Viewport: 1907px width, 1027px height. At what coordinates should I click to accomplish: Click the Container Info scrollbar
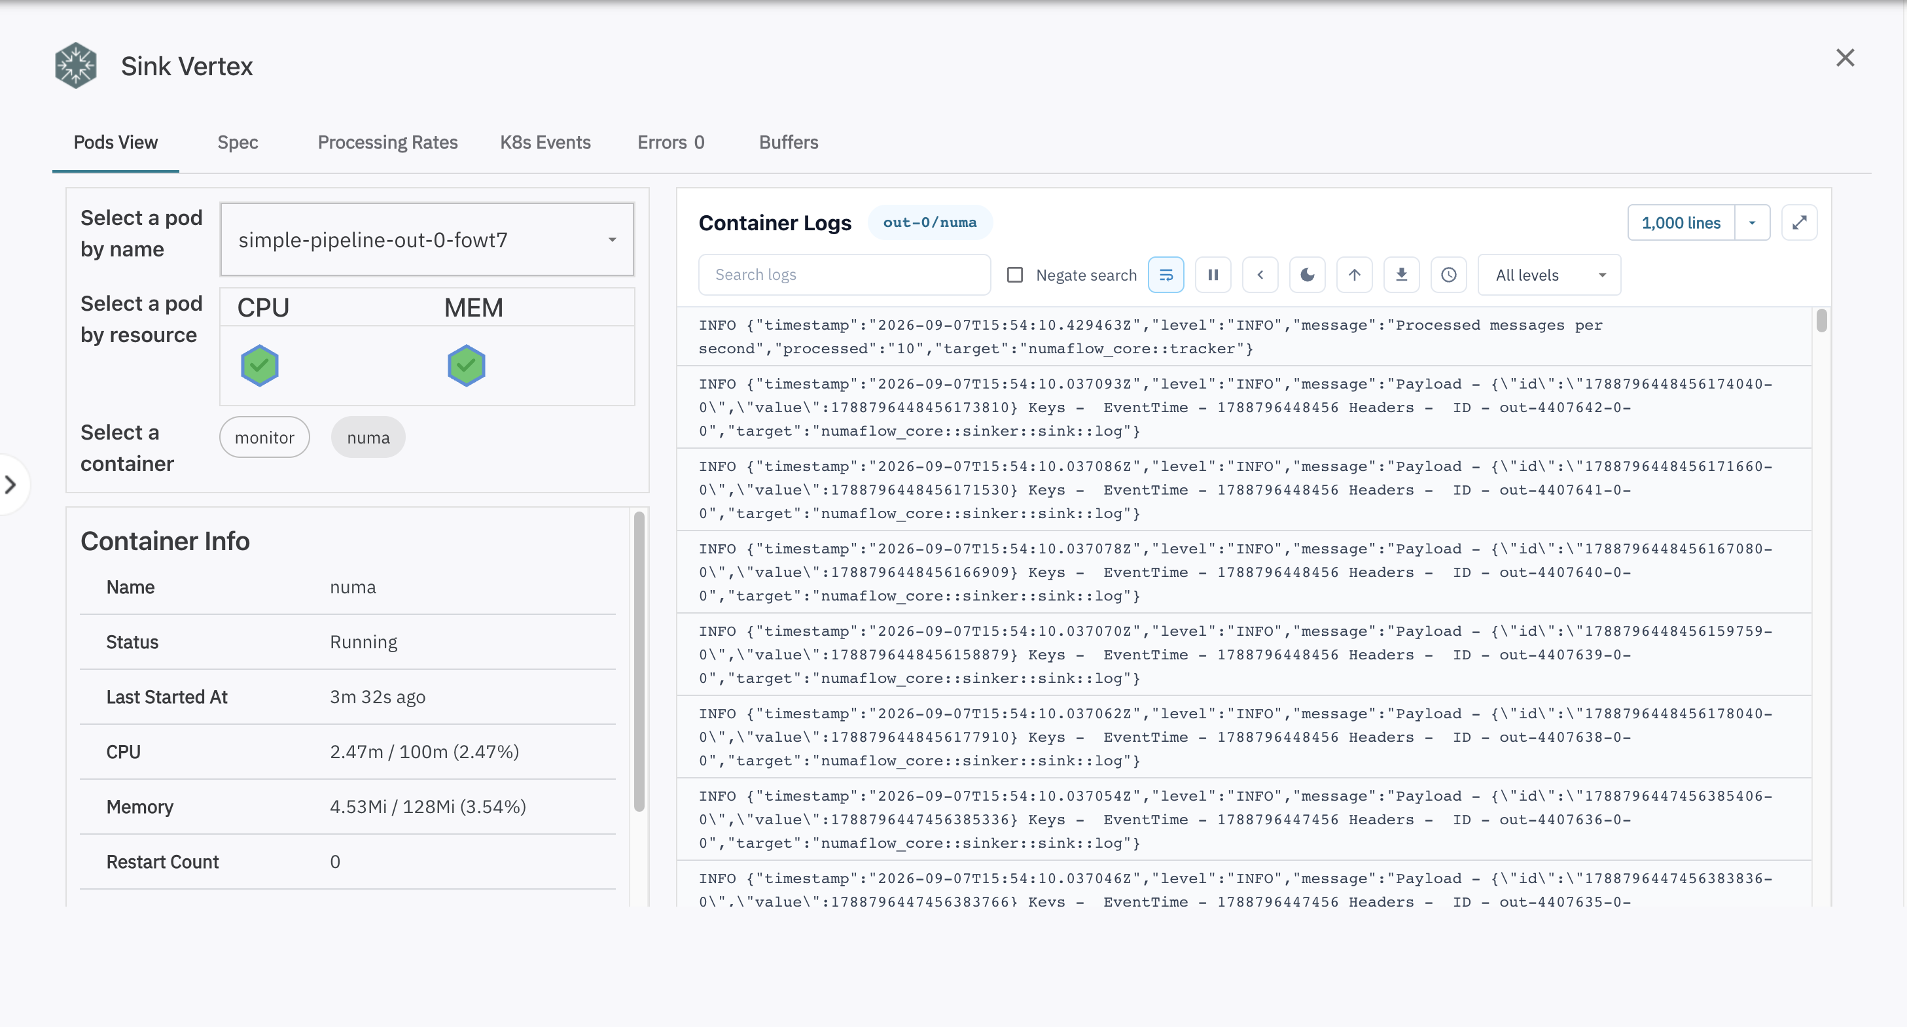639,661
